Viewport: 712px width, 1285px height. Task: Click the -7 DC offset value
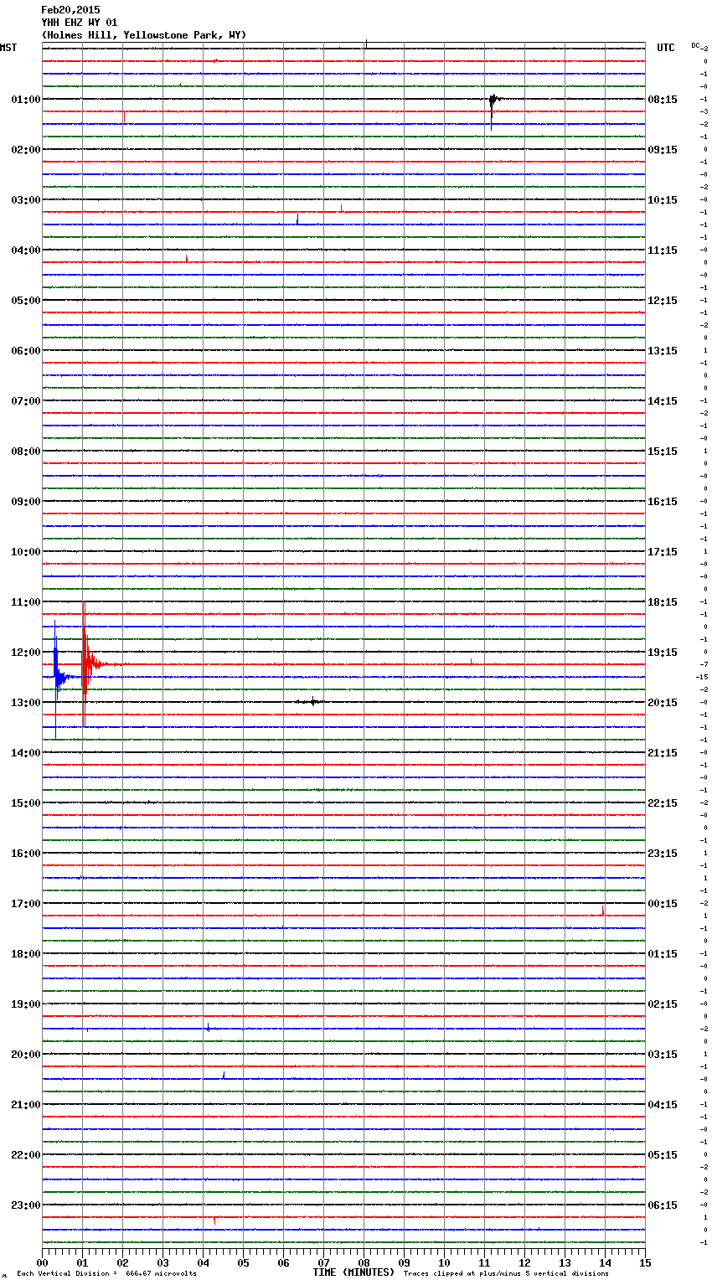click(704, 664)
